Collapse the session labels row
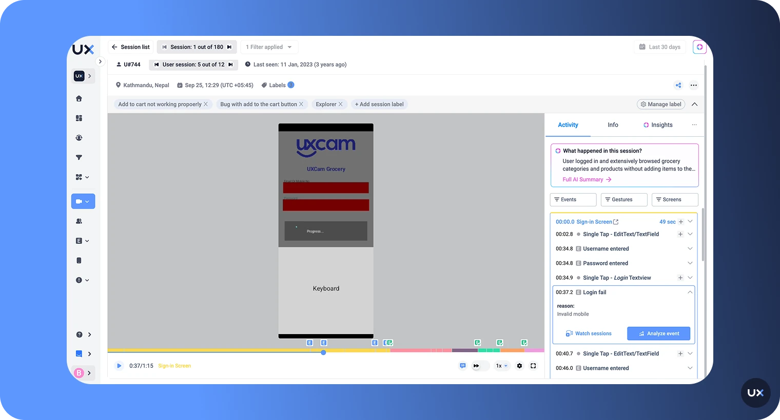The height and width of the screenshot is (420, 780). click(694, 104)
